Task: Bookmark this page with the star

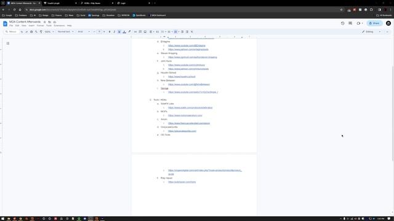Action: point(341,10)
